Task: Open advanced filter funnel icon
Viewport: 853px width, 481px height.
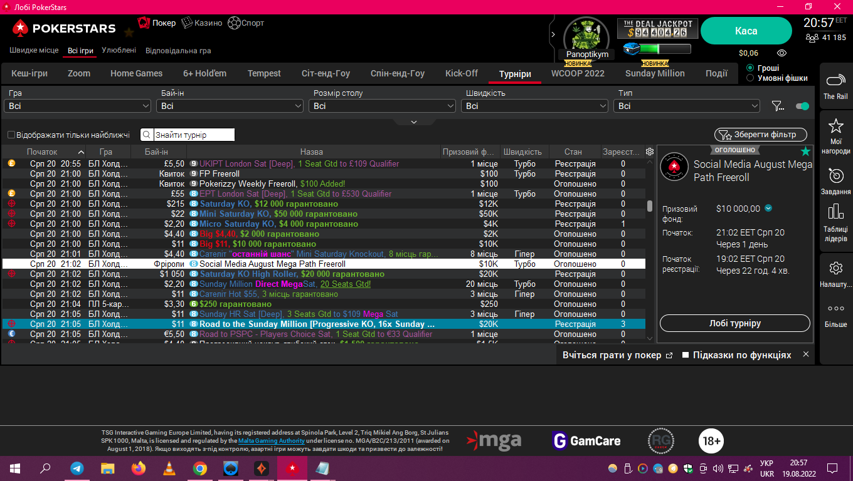Action: tap(778, 106)
